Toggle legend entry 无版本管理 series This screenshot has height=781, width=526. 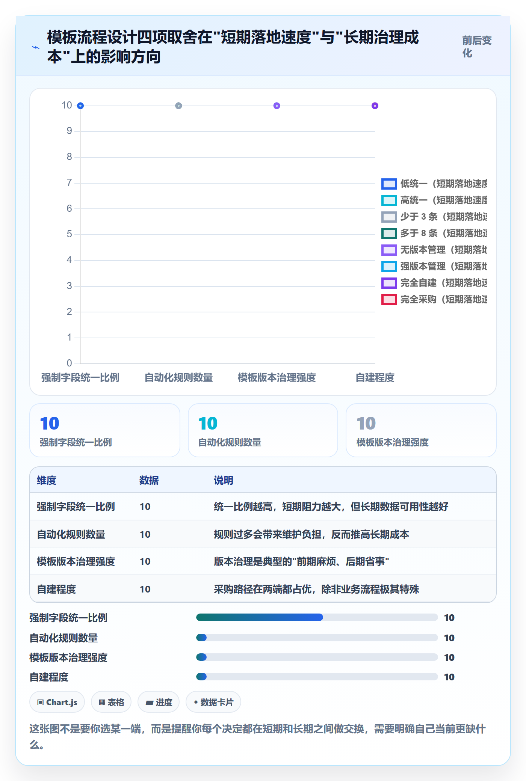pos(434,250)
